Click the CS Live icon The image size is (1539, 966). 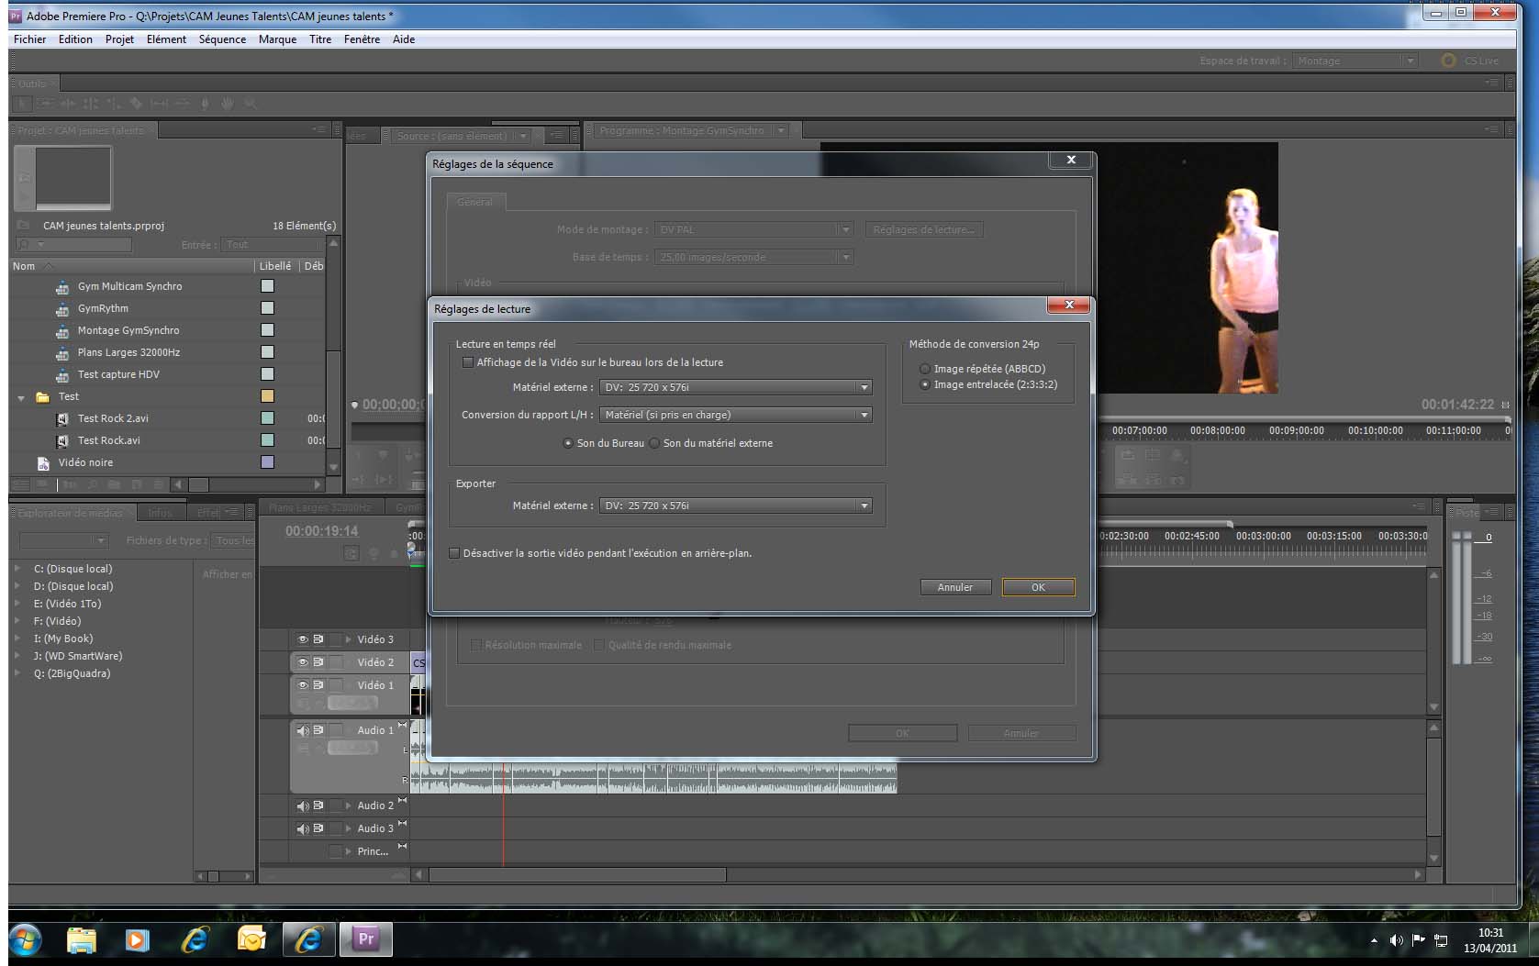1448,61
